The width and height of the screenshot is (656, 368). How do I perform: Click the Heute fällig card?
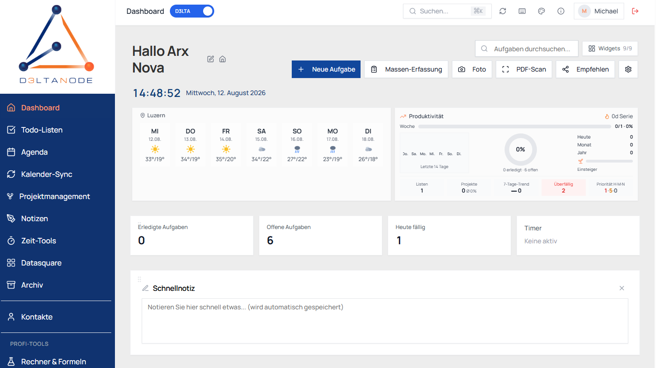pyautogui.click(x=449, y=235)
